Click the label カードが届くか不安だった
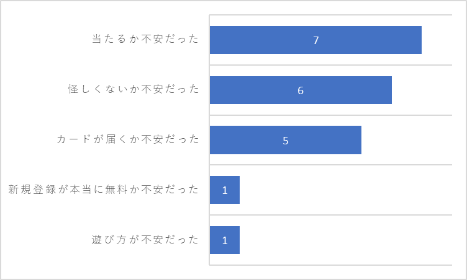Viewport: 467px width, 280px height. tap(127, 139)
